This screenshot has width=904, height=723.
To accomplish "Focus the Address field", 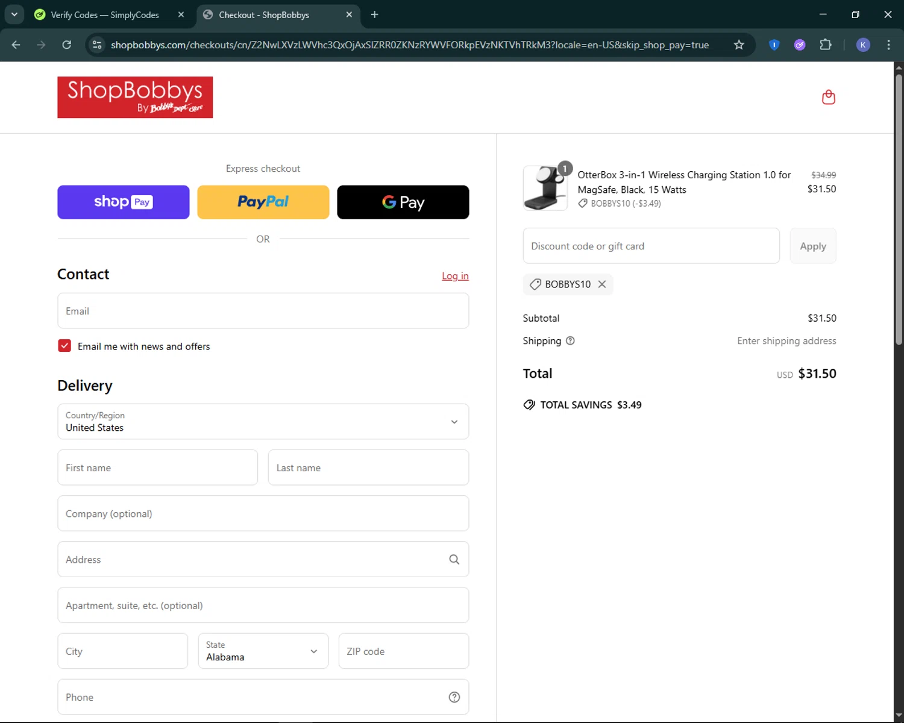I will [263, 559].
